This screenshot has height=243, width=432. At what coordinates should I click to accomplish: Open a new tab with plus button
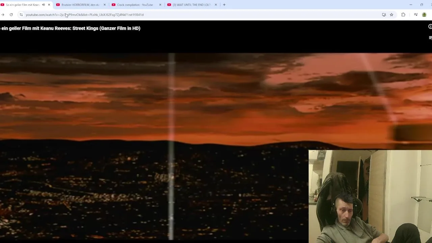point(224,5)
